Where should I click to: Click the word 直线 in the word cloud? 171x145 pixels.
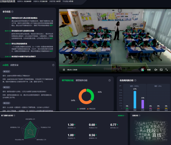(x=157, y=135)
